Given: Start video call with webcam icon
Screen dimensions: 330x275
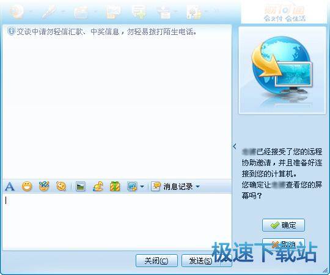Looking at the screenshot, I should [16, 12].
